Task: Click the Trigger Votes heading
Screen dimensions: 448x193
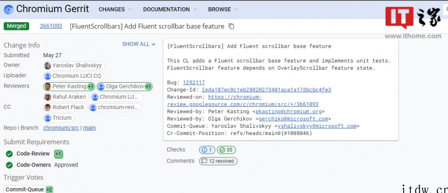Action: tap(23, 178)
